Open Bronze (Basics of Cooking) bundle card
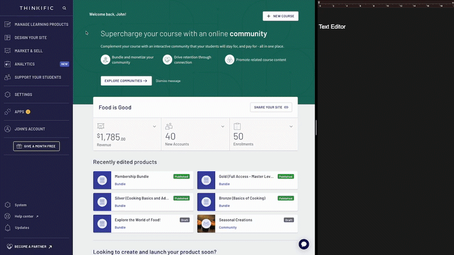The height and width of the screenshot is (255, 454). (x=247, y=202)
